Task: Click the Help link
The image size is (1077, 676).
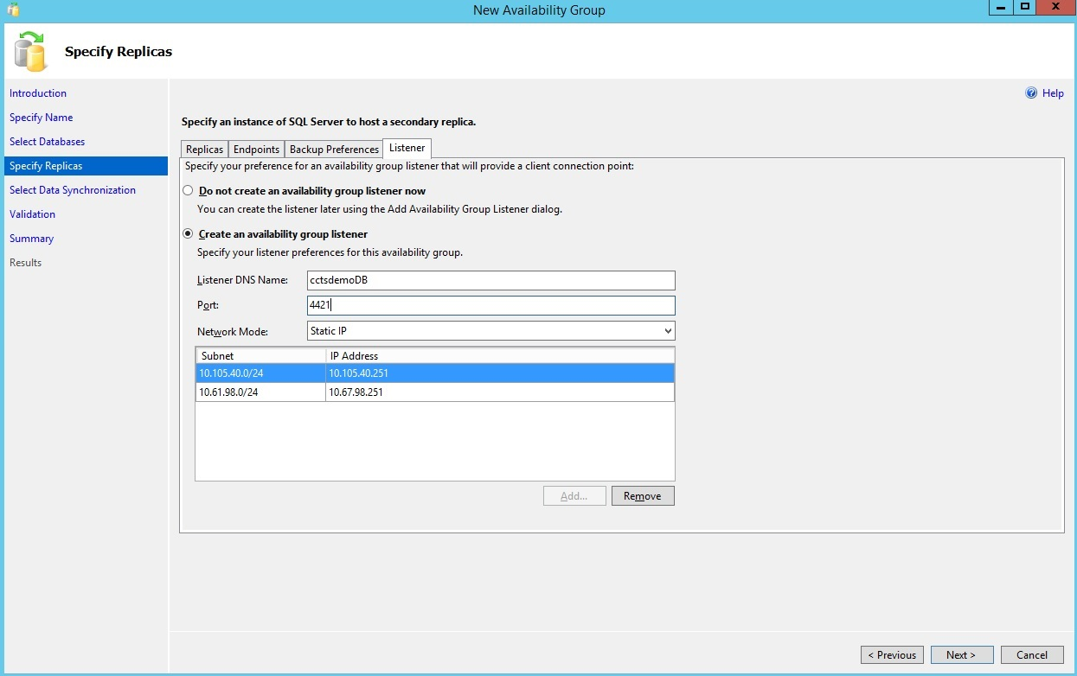Action: tap(1053, 93)
